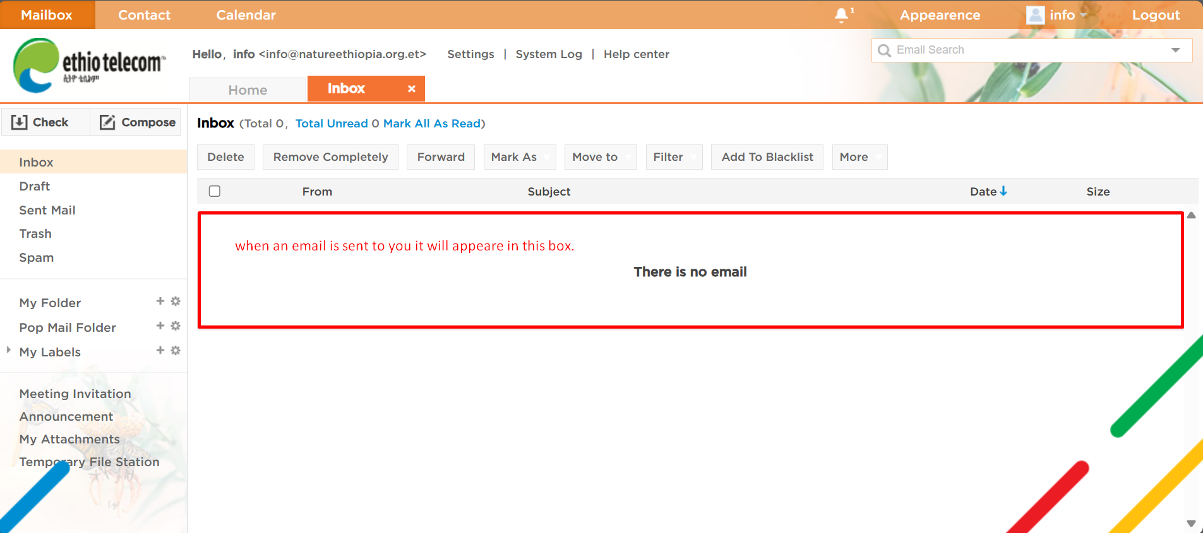Open the Move to dropdown
Viewport: 1203px width, 533px height.
(601, 157)
